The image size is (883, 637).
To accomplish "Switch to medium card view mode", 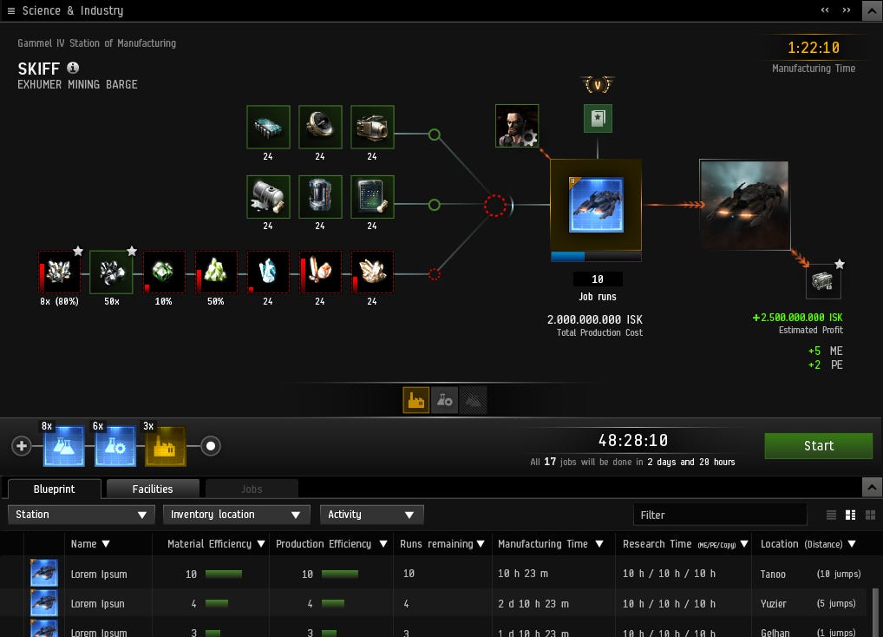I will 850,515.
